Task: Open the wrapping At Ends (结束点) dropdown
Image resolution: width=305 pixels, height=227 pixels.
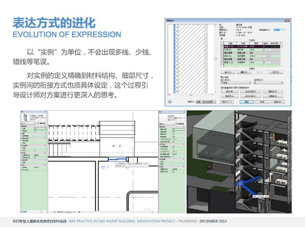Action: click(268, 83)
